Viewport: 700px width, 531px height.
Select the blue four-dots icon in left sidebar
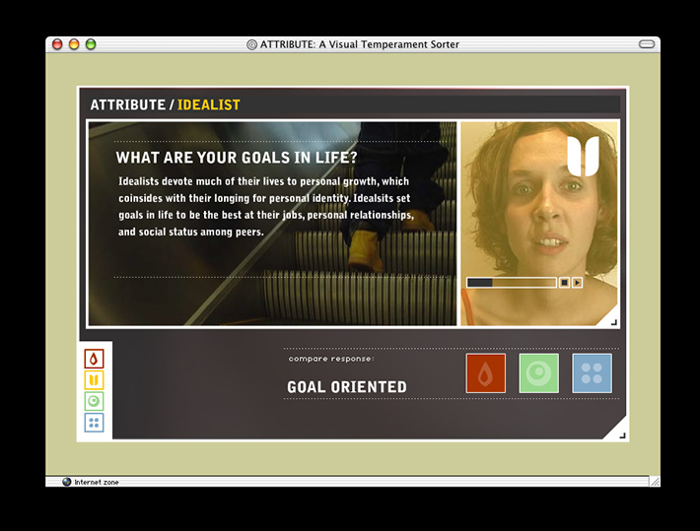click(x=94, y=423)
